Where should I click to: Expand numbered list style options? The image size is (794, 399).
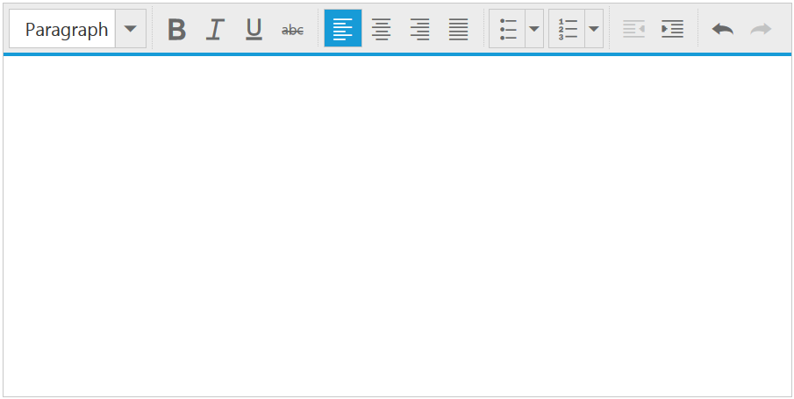coord(594,29)
